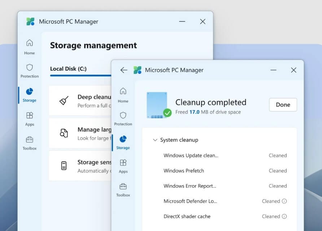The width and height of the screenshot is (322, 231).
Task: Click Cleaned status for Windows Update
Action: click(278, 155)
